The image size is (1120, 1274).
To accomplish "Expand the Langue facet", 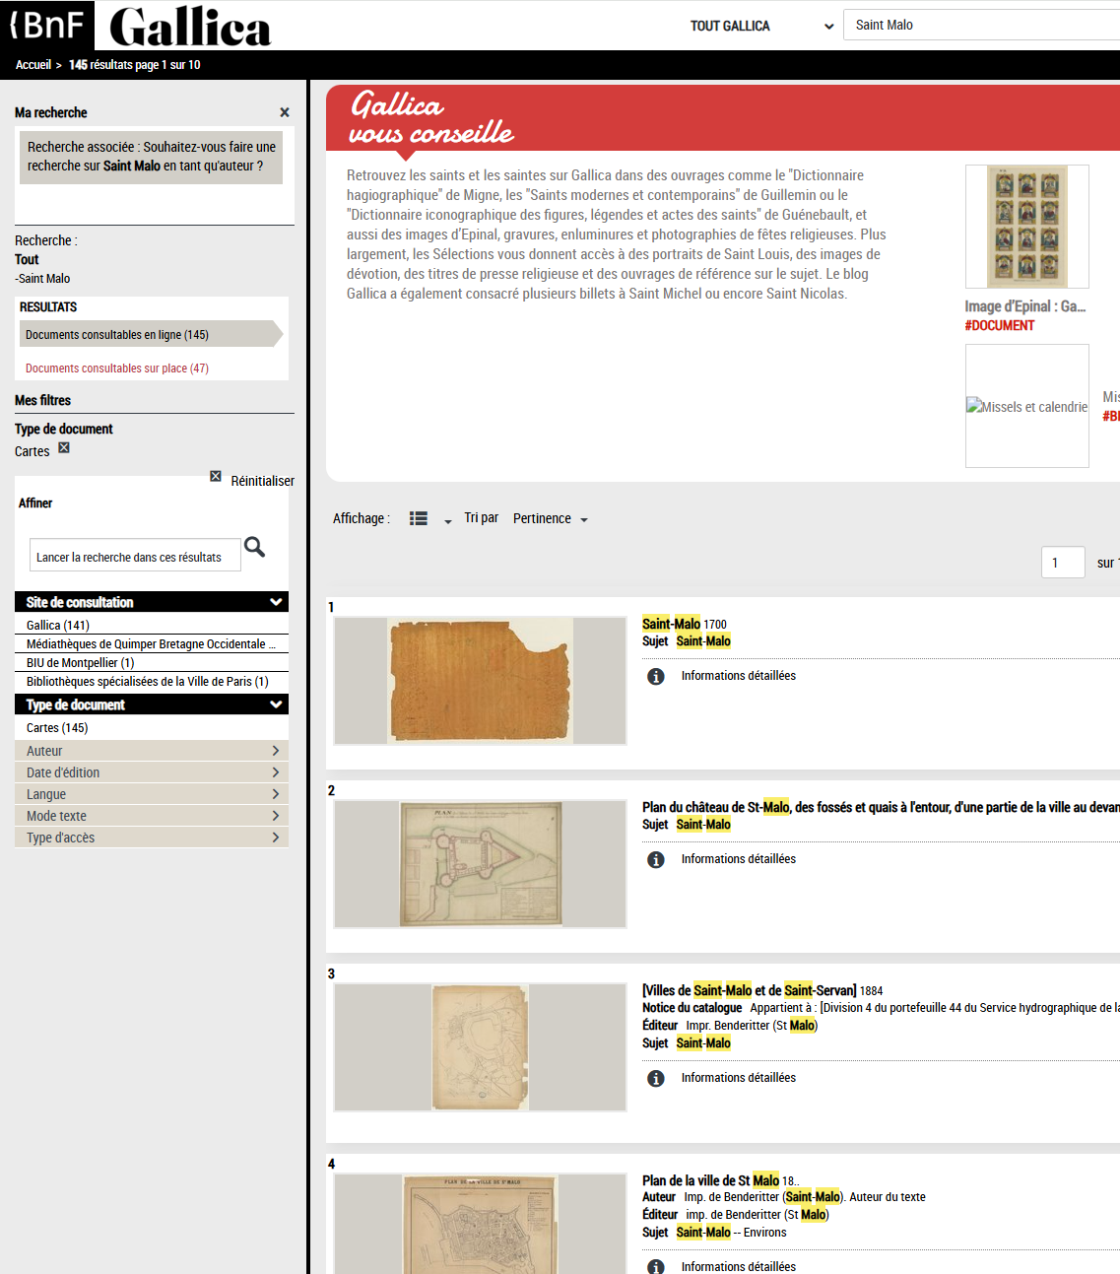I will pos(152,794).
